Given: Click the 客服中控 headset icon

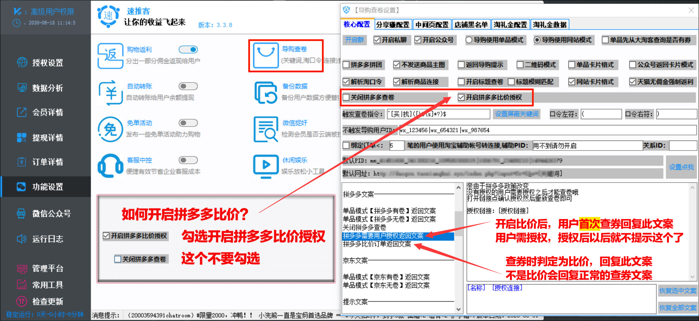Looking at the screenshot, I should click(110, 166).
